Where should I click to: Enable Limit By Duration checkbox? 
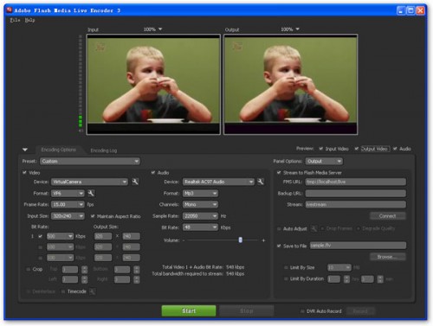pos(286,278)
